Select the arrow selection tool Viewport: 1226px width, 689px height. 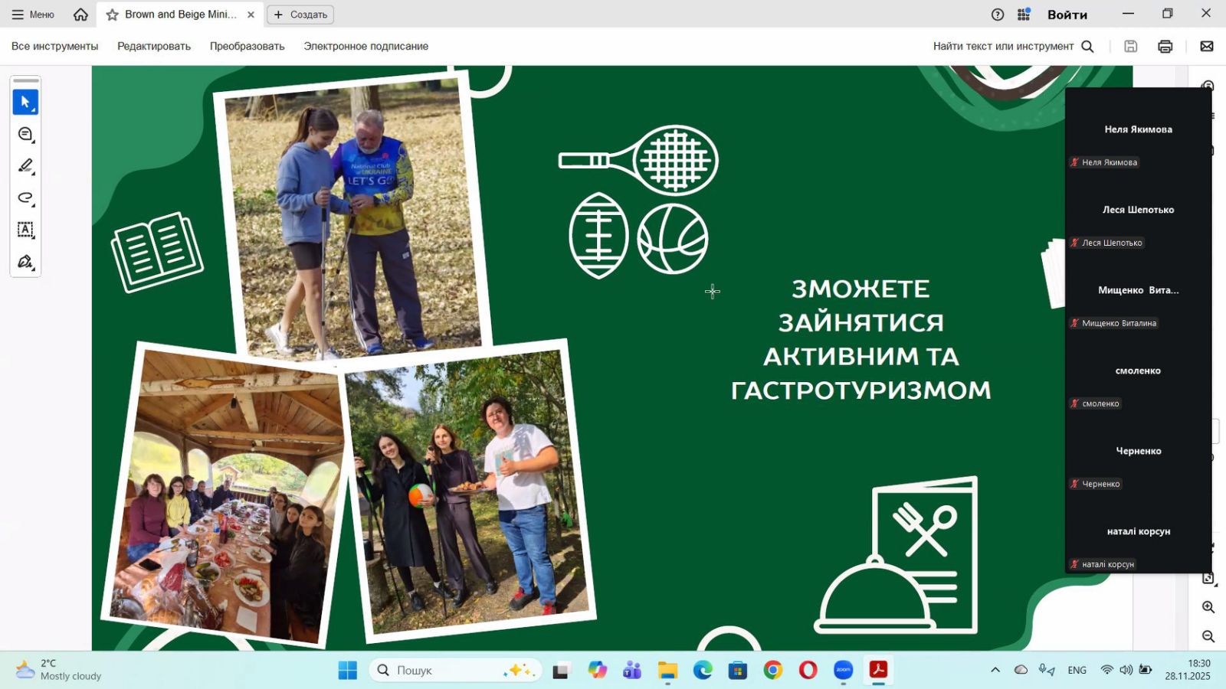tap(25, 102)
